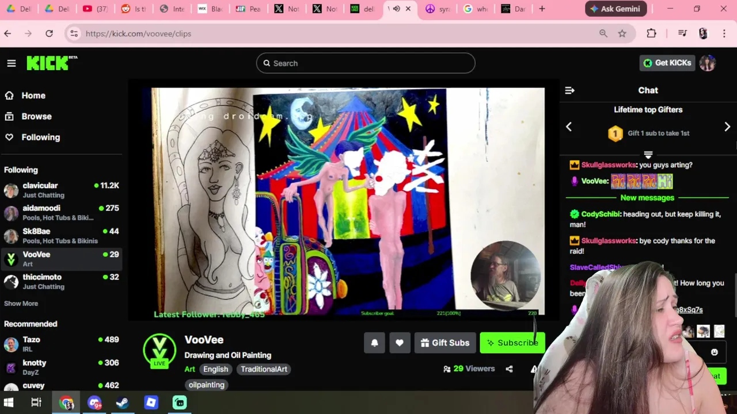Open knotty's recommended channel
Image resolution: width=737 pixels, height=414 pixels.
pos(61,367)
